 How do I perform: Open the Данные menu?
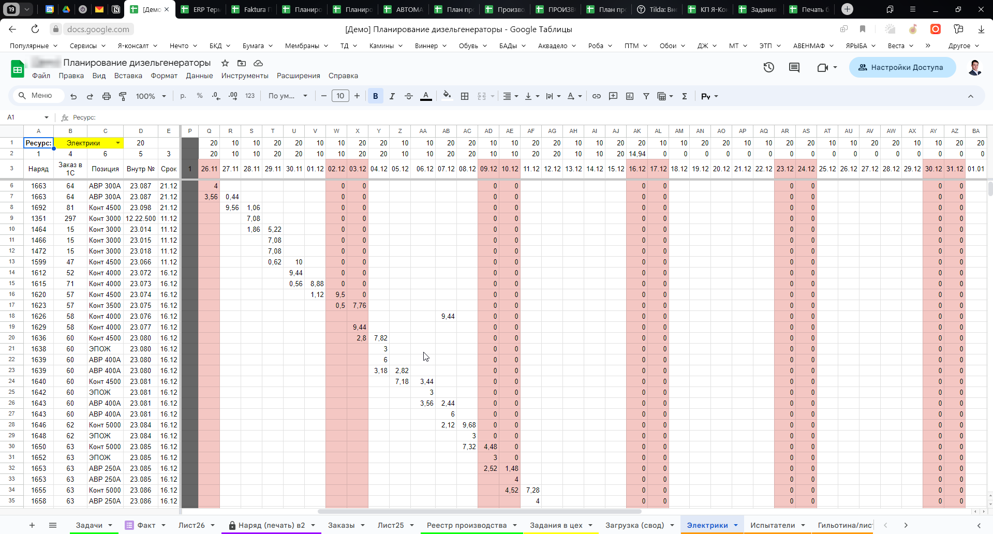click(x=199, y=76)
